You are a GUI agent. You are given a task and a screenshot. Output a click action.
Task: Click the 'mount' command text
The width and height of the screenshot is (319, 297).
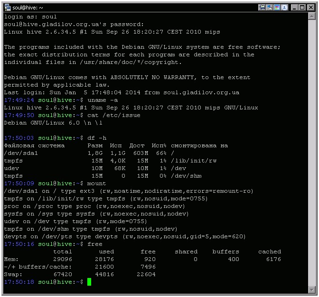coord(97,183)
